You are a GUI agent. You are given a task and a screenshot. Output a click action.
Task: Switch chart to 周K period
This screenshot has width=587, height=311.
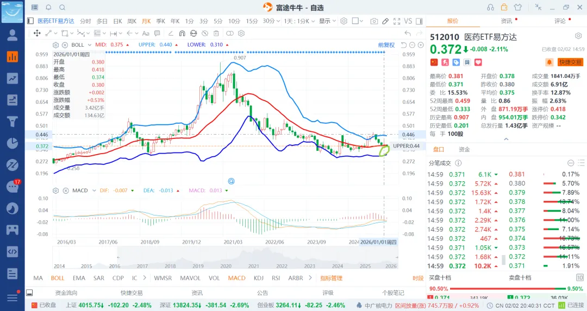[132, 21]
